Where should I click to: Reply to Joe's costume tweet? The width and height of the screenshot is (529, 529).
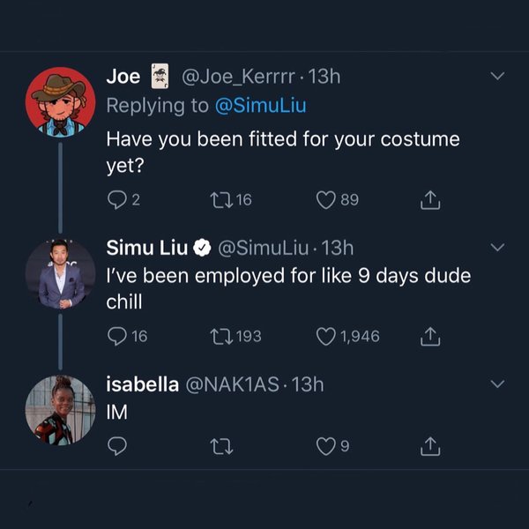pyautogui.click(x=118, y=200)
